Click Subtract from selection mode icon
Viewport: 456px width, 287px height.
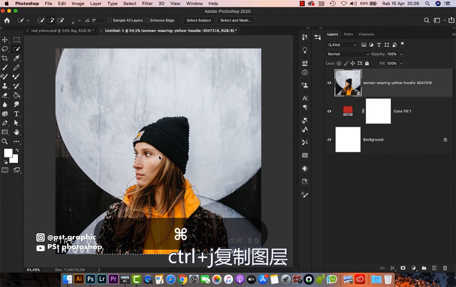[61, 20]
